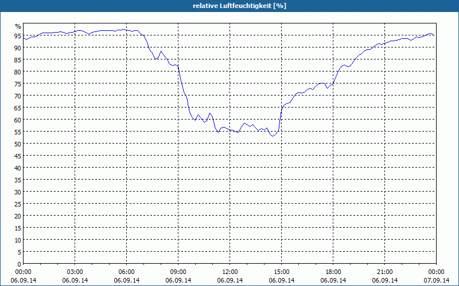Click the 0 y-axis tick label
459x286 pixels.
(x=19, y=264)
